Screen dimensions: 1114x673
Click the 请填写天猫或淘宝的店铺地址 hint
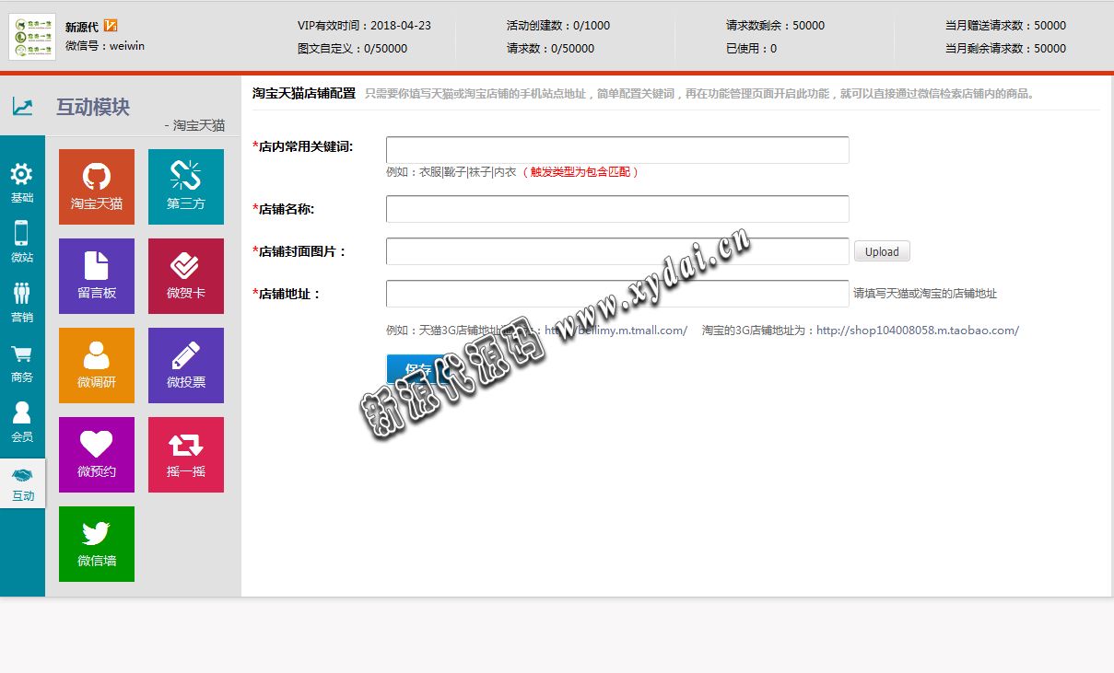925,294
